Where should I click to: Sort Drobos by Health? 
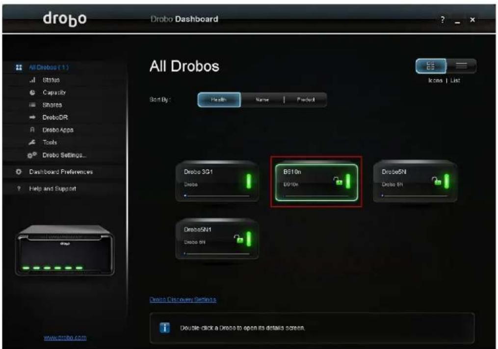click(x=219, y=100)
